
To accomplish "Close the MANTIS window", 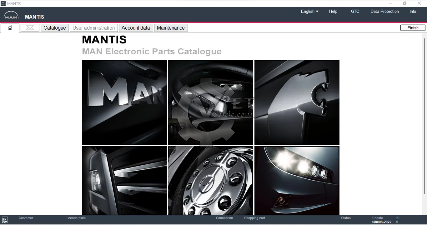I will pyautogui.click(x=419, y=3).
